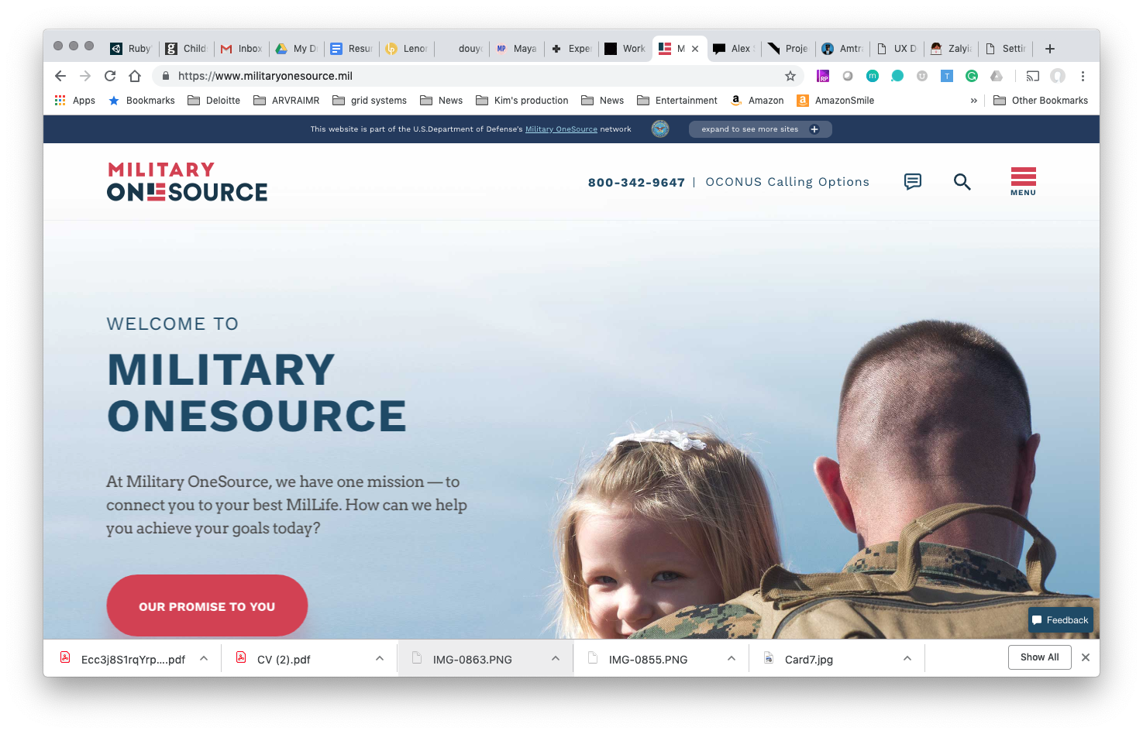This screenshot has height=734, width=1143.
Task: Click the blue T extension icon
Action: point(947,76)
